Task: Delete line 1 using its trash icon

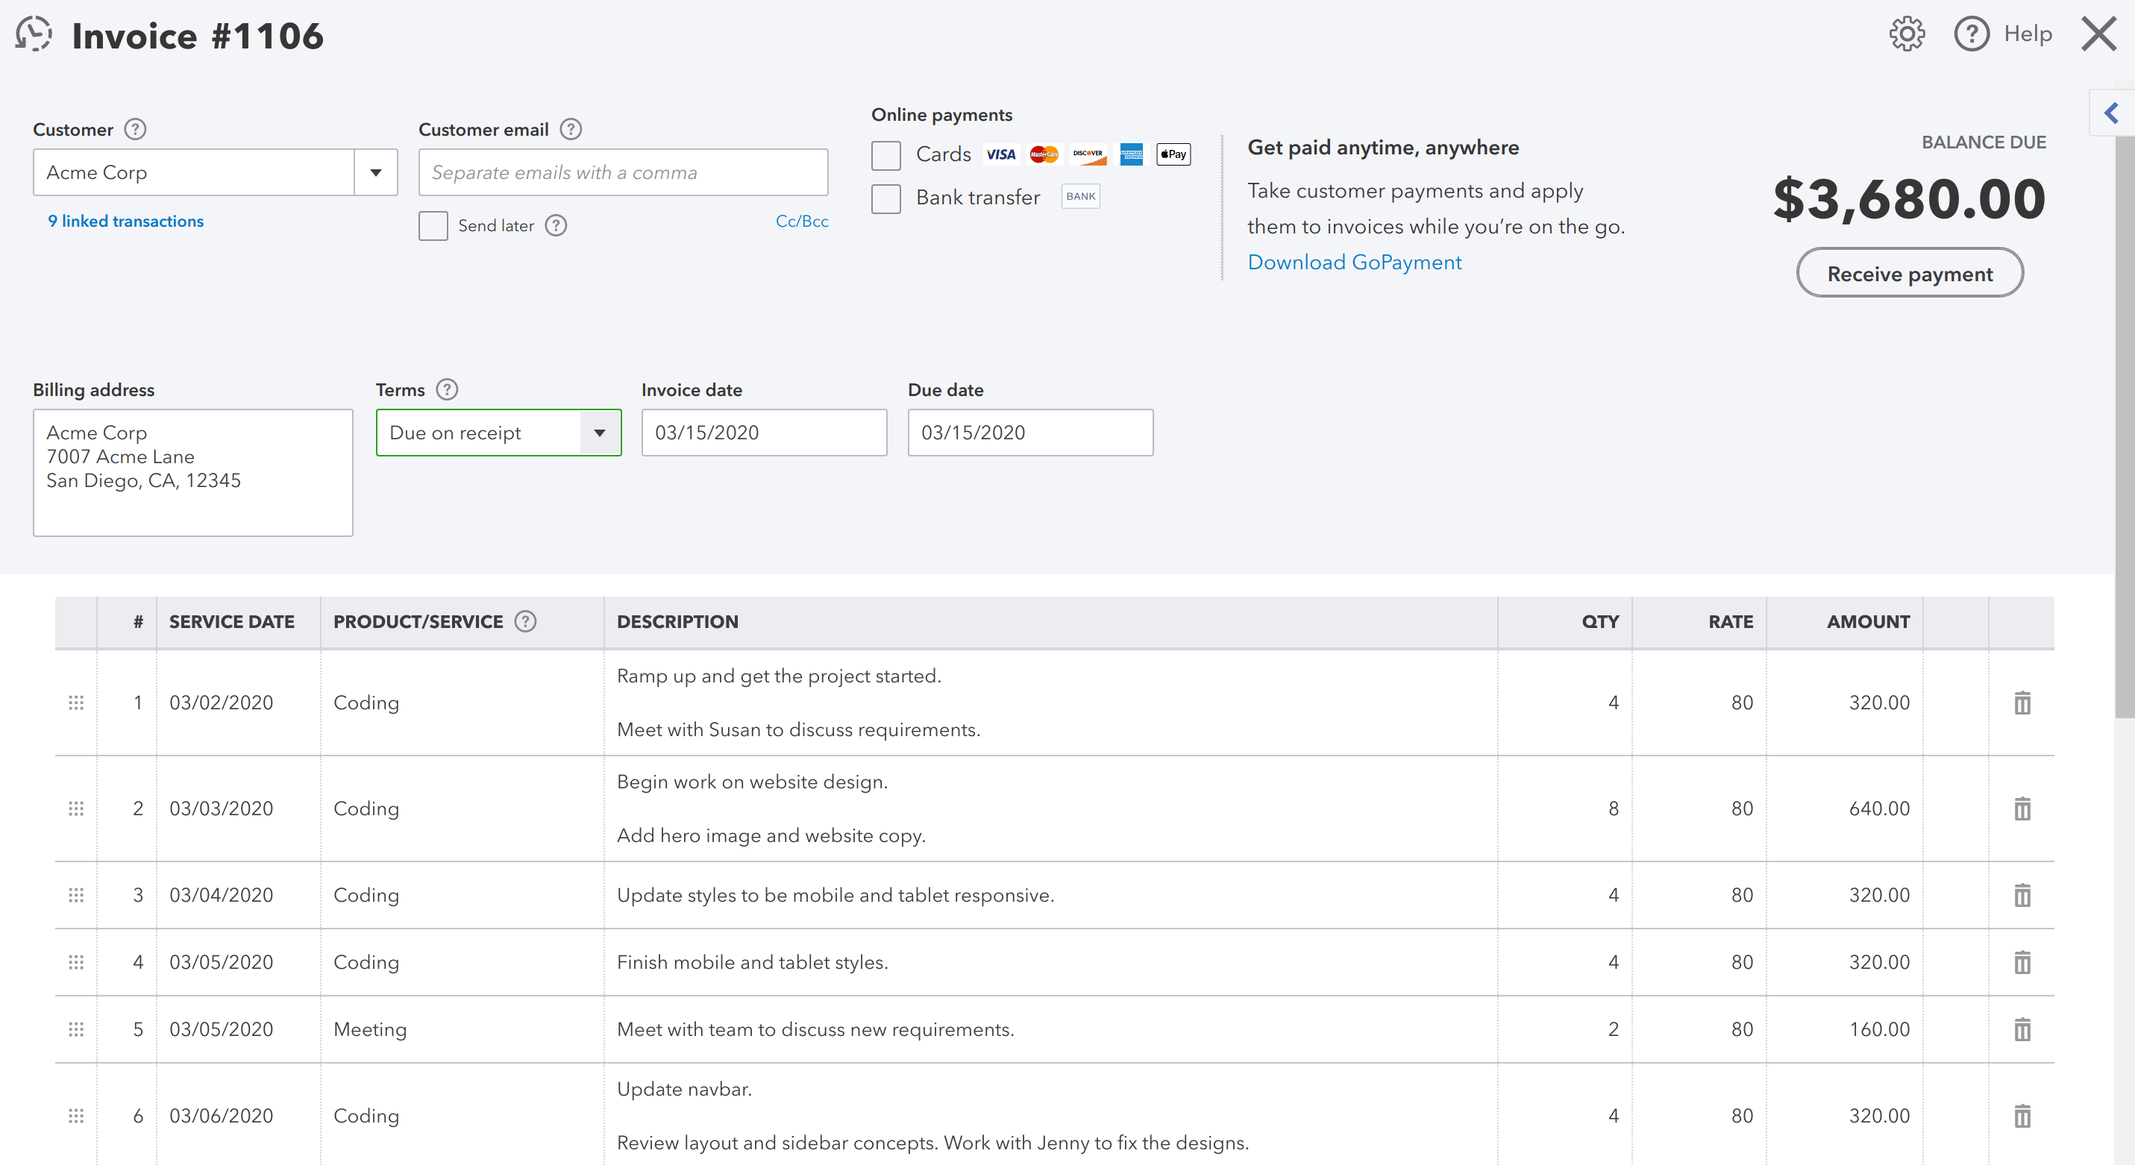Action: tap(2022, 702)
